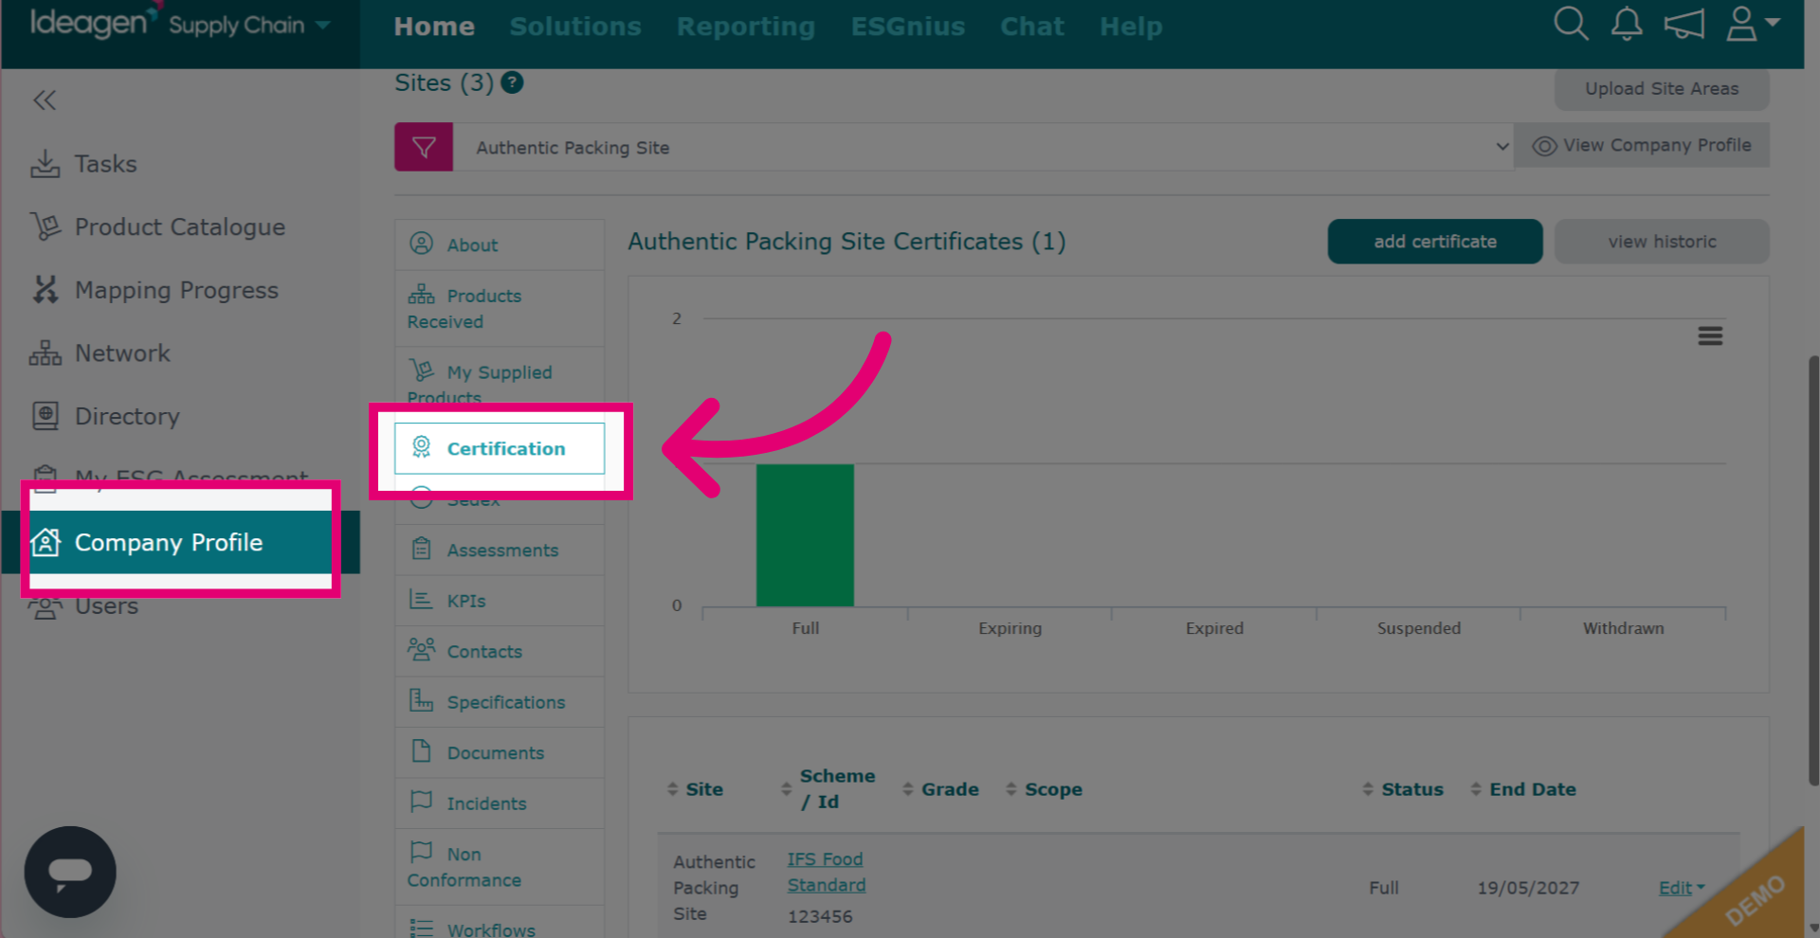Click the green Full bar in chart
Screen dimensions: 1820x938
click(805, 535)
